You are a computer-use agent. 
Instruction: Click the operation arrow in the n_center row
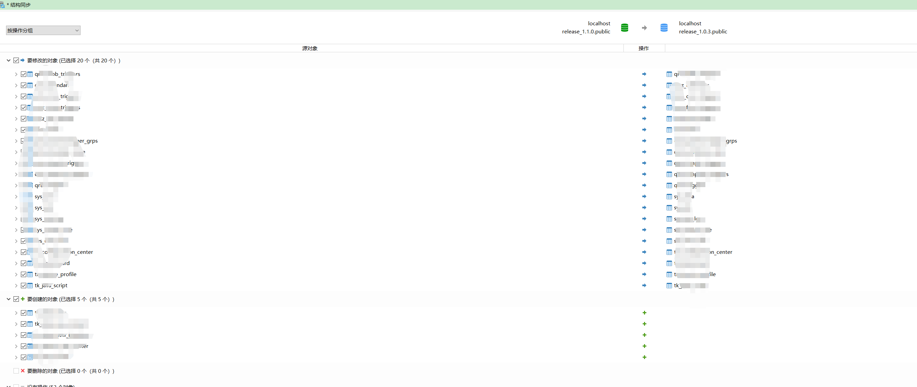point(644,252)
